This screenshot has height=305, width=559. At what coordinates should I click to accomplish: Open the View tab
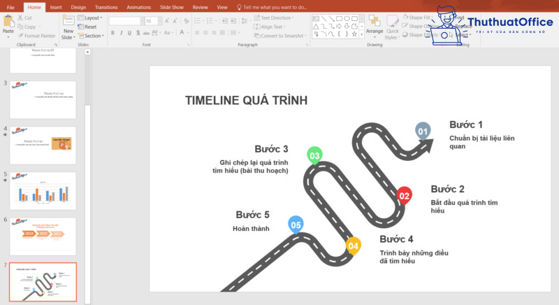click(222, 7)
